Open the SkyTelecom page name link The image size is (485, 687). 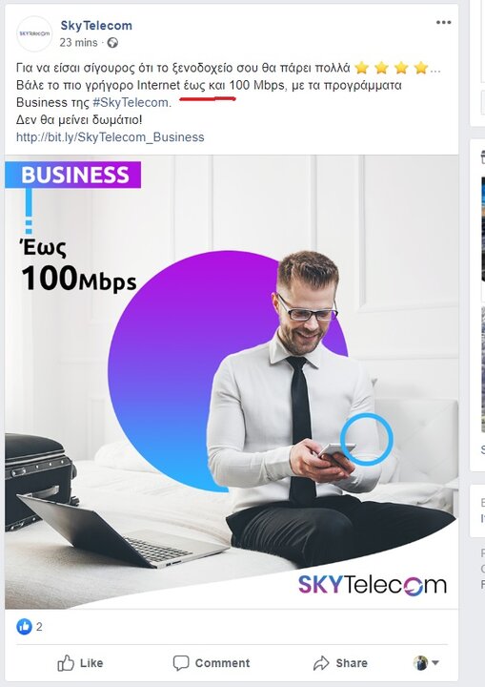96,26
